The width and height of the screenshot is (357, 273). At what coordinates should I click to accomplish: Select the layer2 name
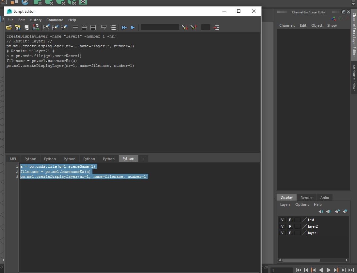tap(313, 226)
